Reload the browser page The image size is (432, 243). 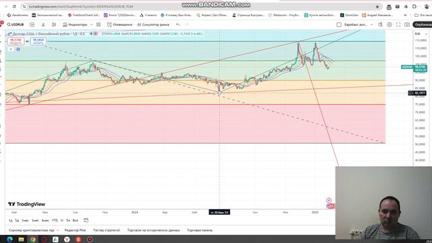click(14, 6)
